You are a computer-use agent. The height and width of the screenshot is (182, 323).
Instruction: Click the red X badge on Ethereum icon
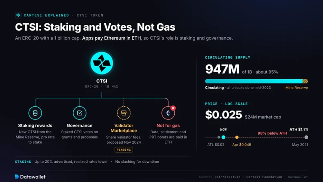[x=173, y=108]
